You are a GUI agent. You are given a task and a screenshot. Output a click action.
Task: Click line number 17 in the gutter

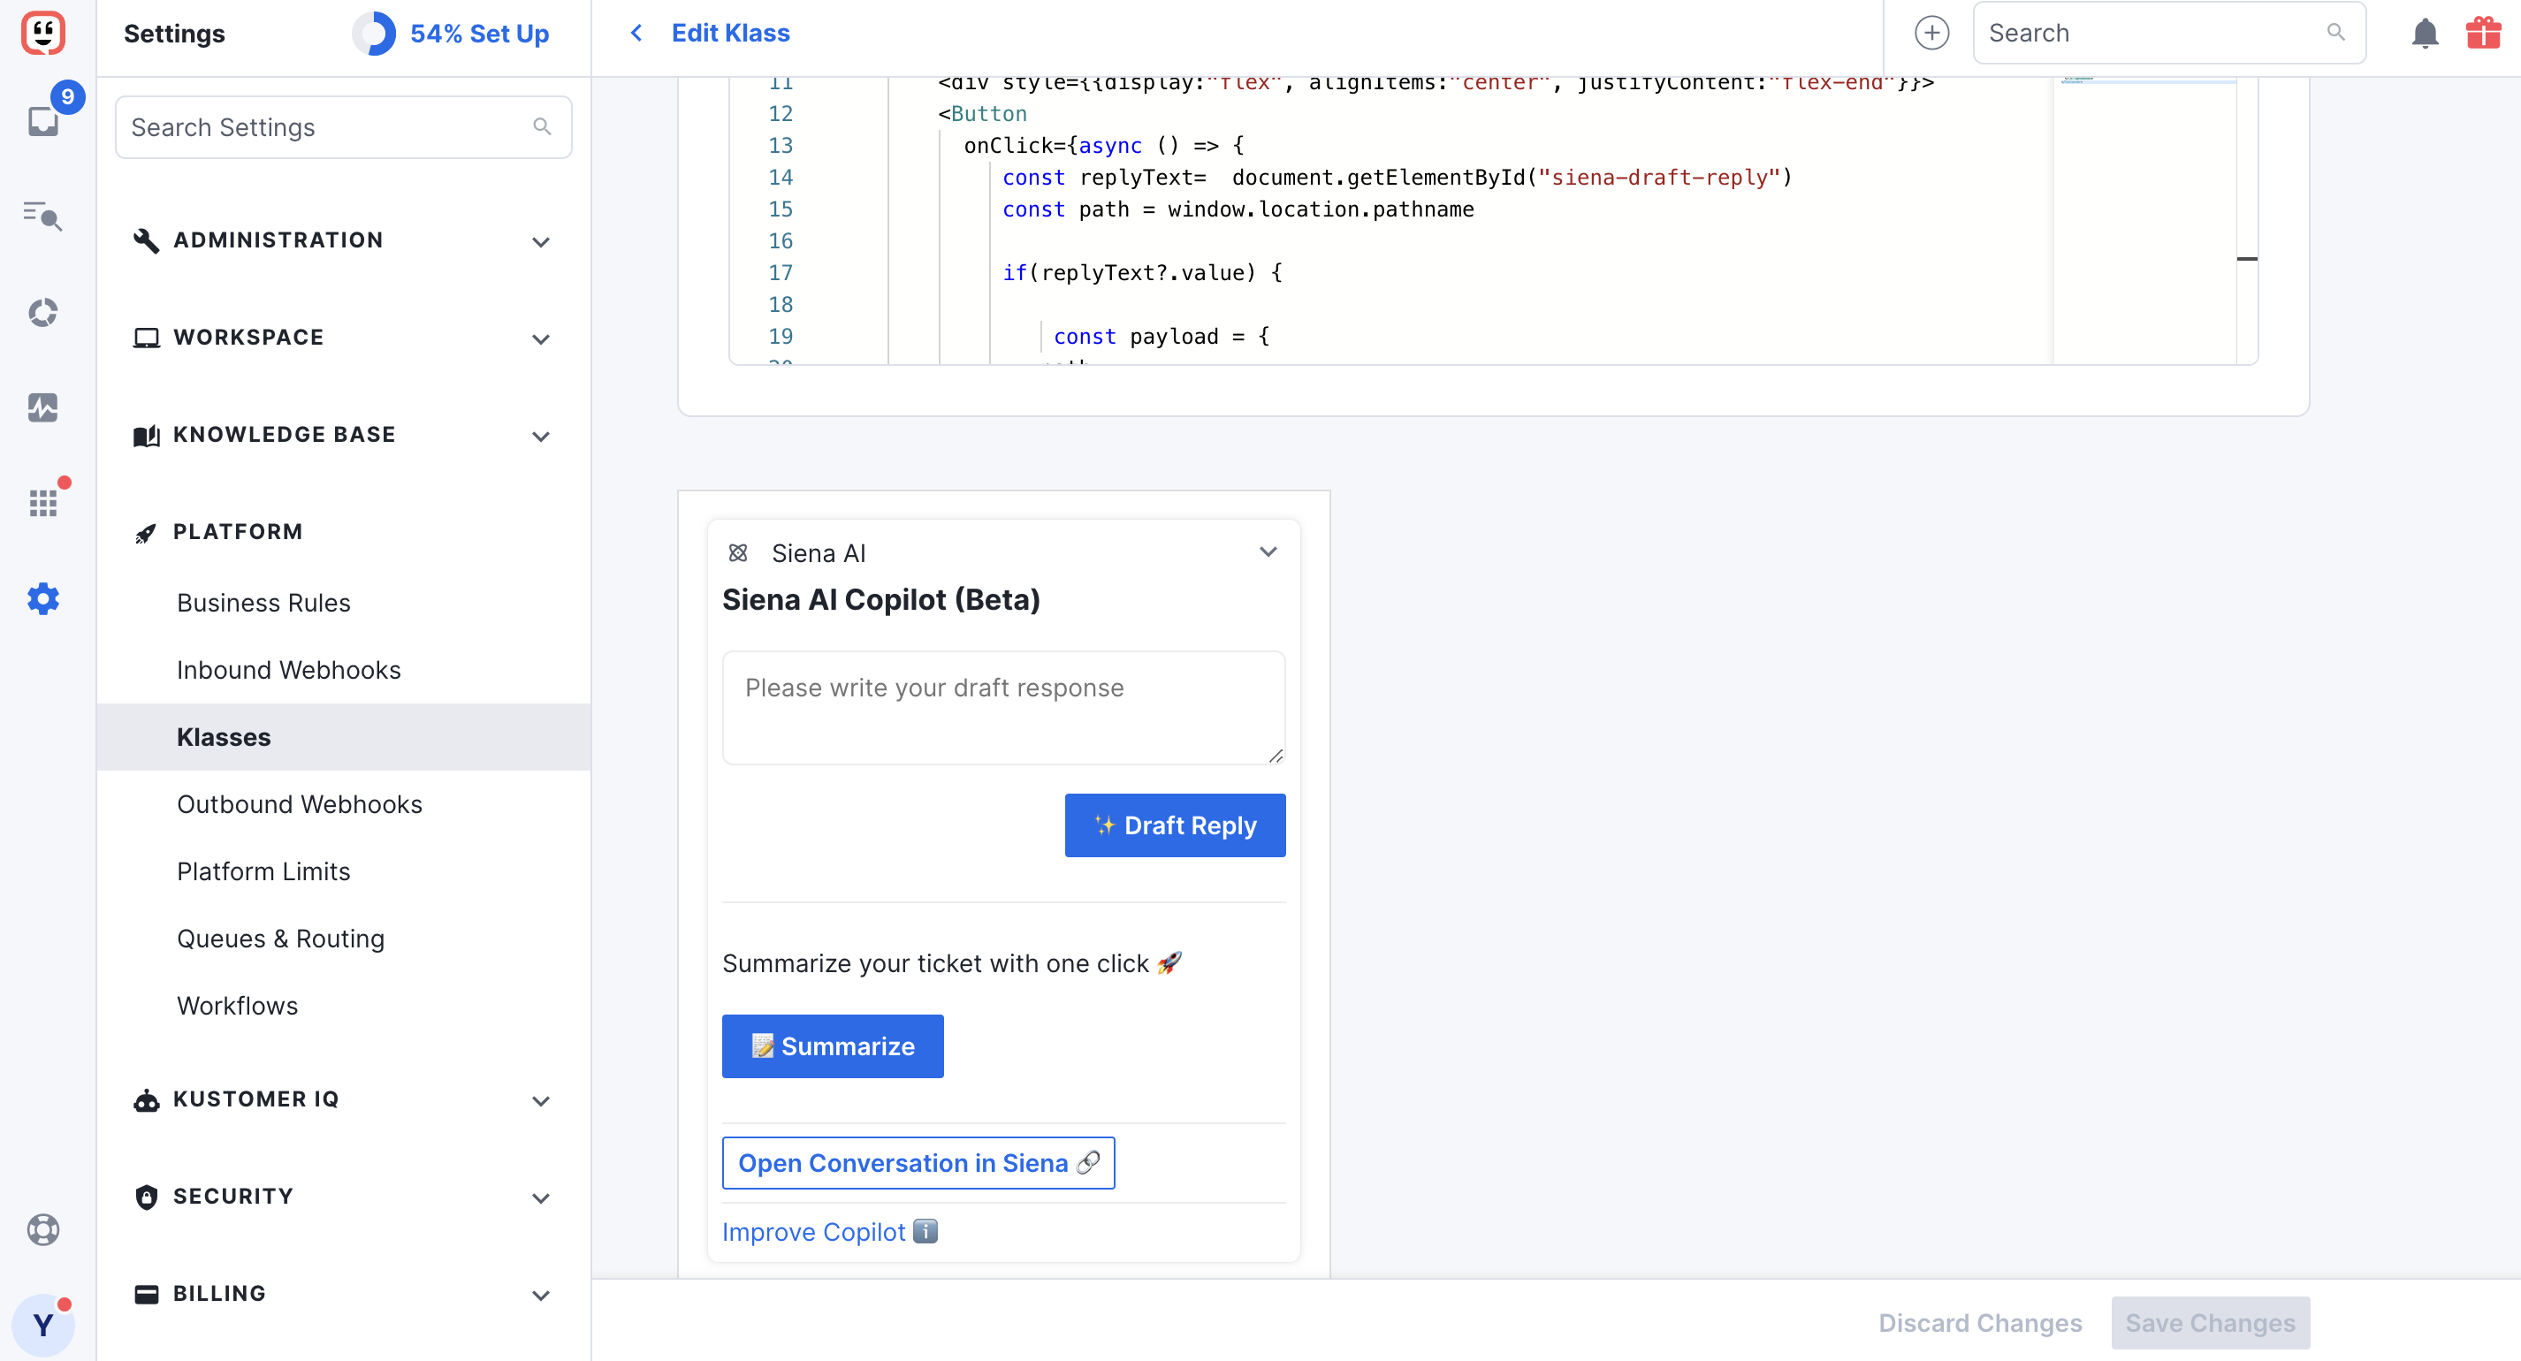780,273
